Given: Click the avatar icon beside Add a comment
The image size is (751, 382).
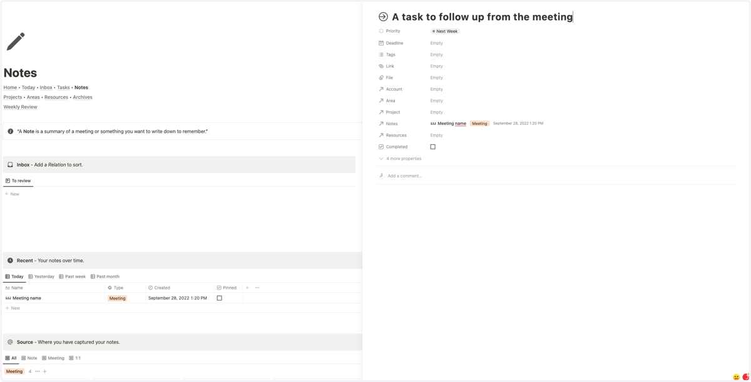Looking at the screenshot, I should [381, 176].
